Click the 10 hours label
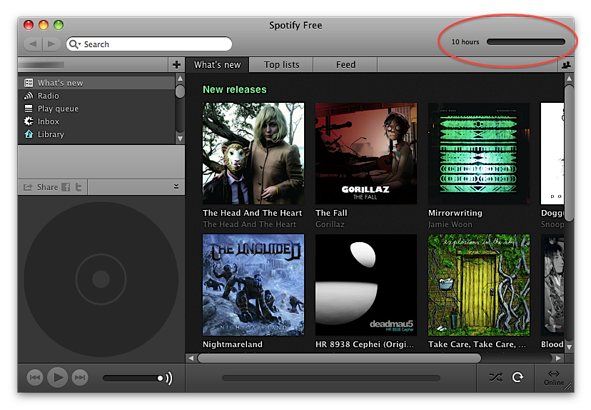 (465, 42)
